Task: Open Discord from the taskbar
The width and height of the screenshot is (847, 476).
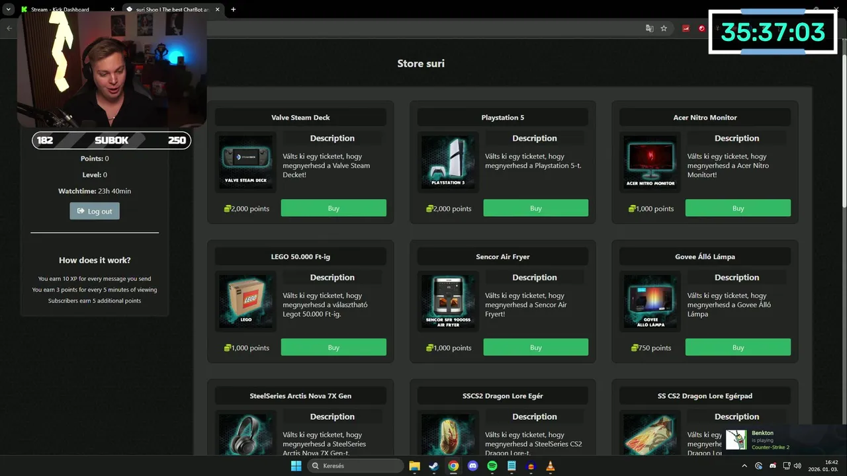Action: pyautogui.click(x=472, y=465)
